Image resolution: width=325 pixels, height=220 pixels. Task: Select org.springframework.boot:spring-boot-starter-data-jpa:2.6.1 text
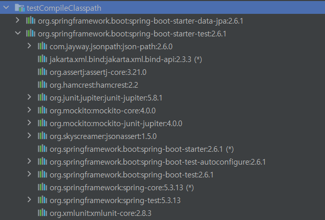coord(141,21)
